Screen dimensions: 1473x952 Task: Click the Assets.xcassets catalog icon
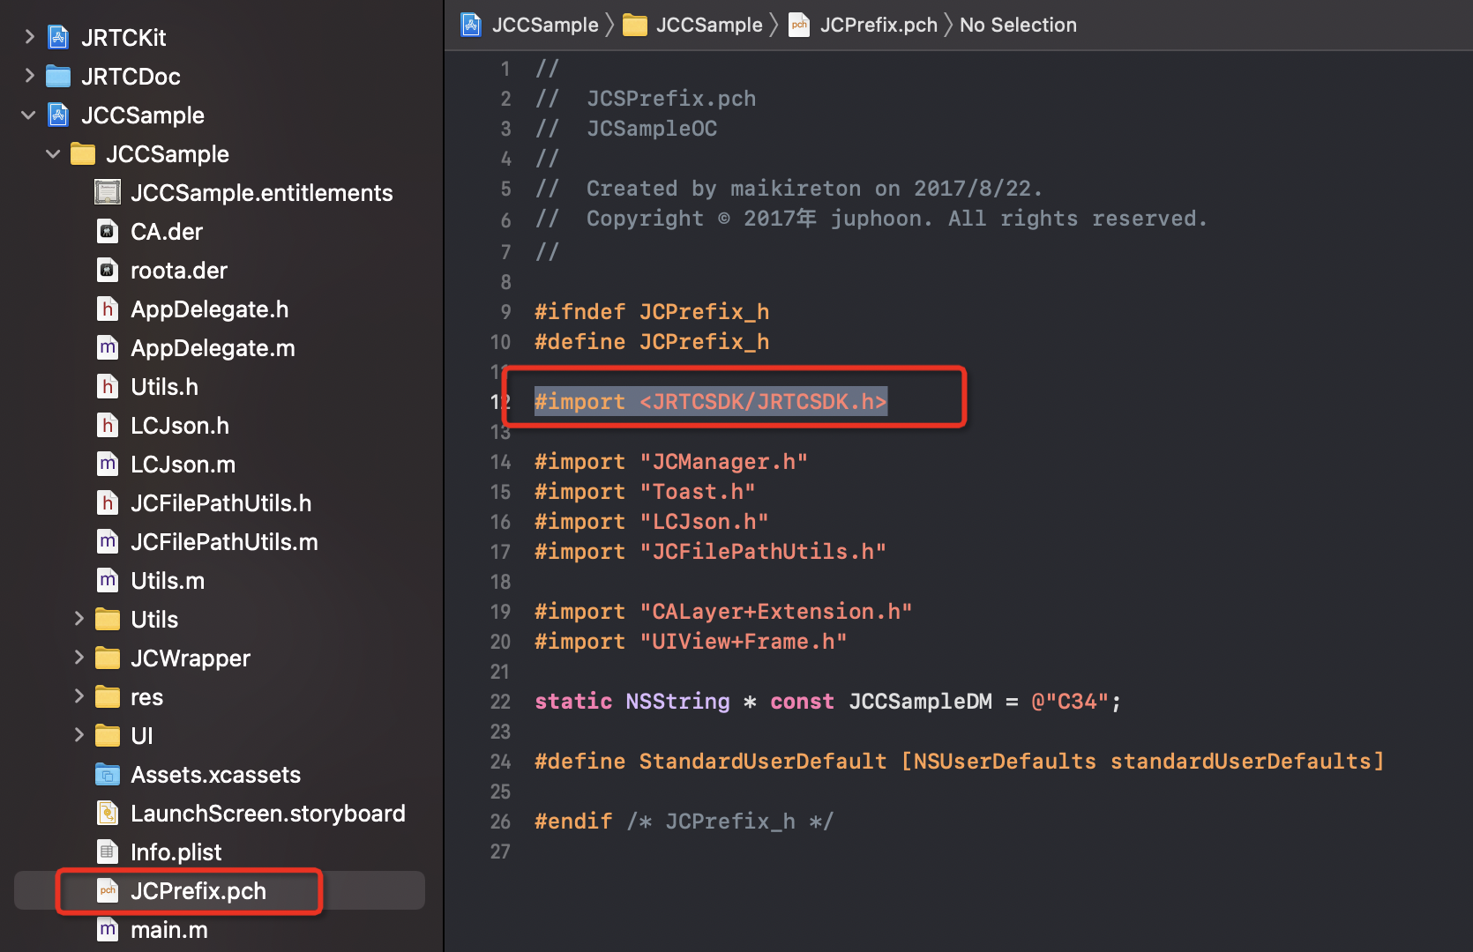(x=108, y=774)
